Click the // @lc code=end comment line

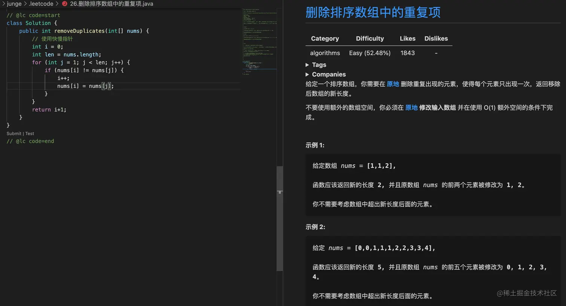point(30,141)
